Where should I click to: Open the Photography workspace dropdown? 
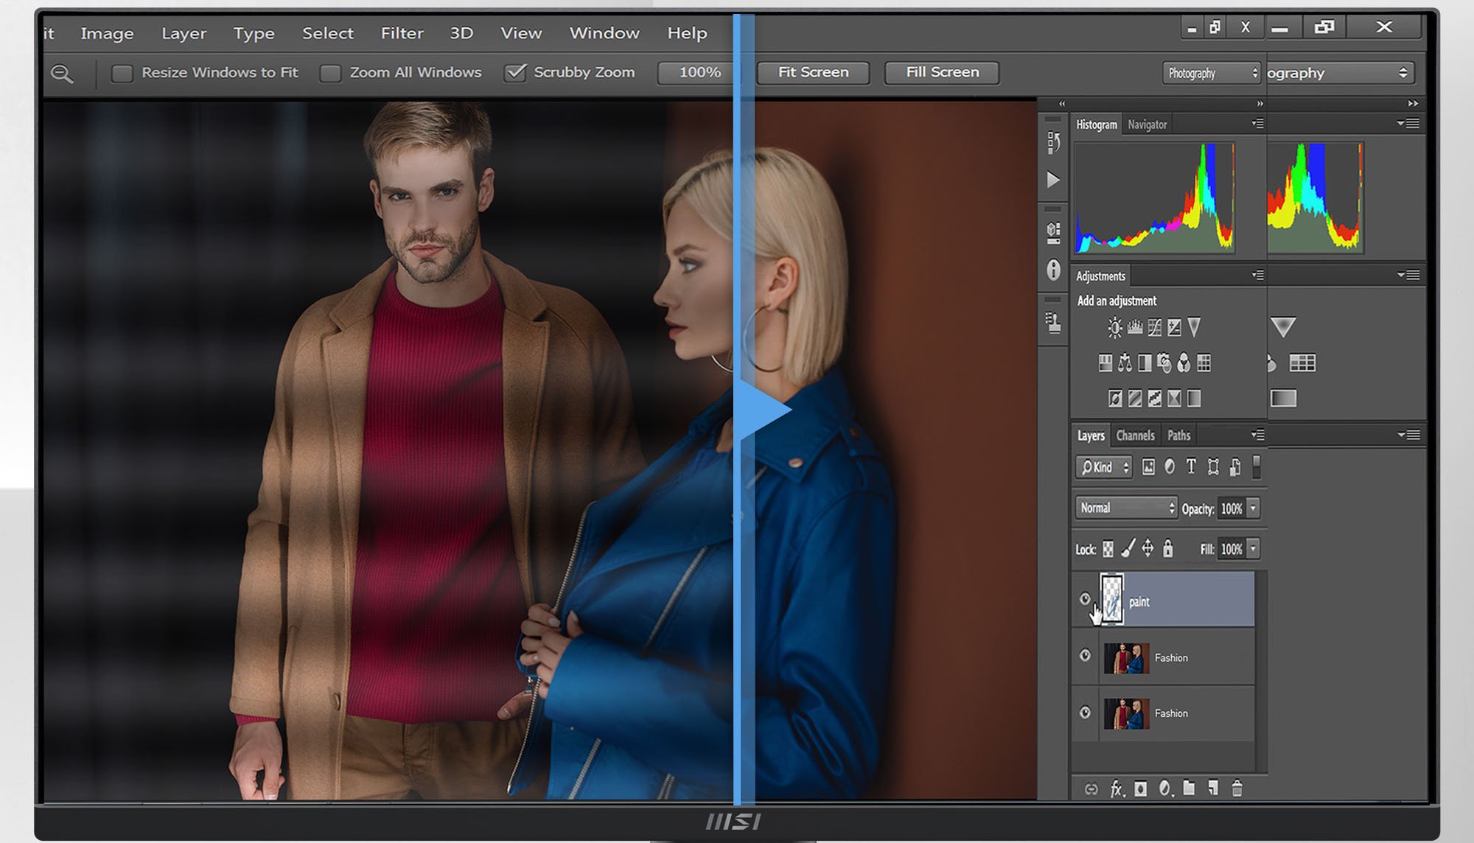click(1211, 73)
